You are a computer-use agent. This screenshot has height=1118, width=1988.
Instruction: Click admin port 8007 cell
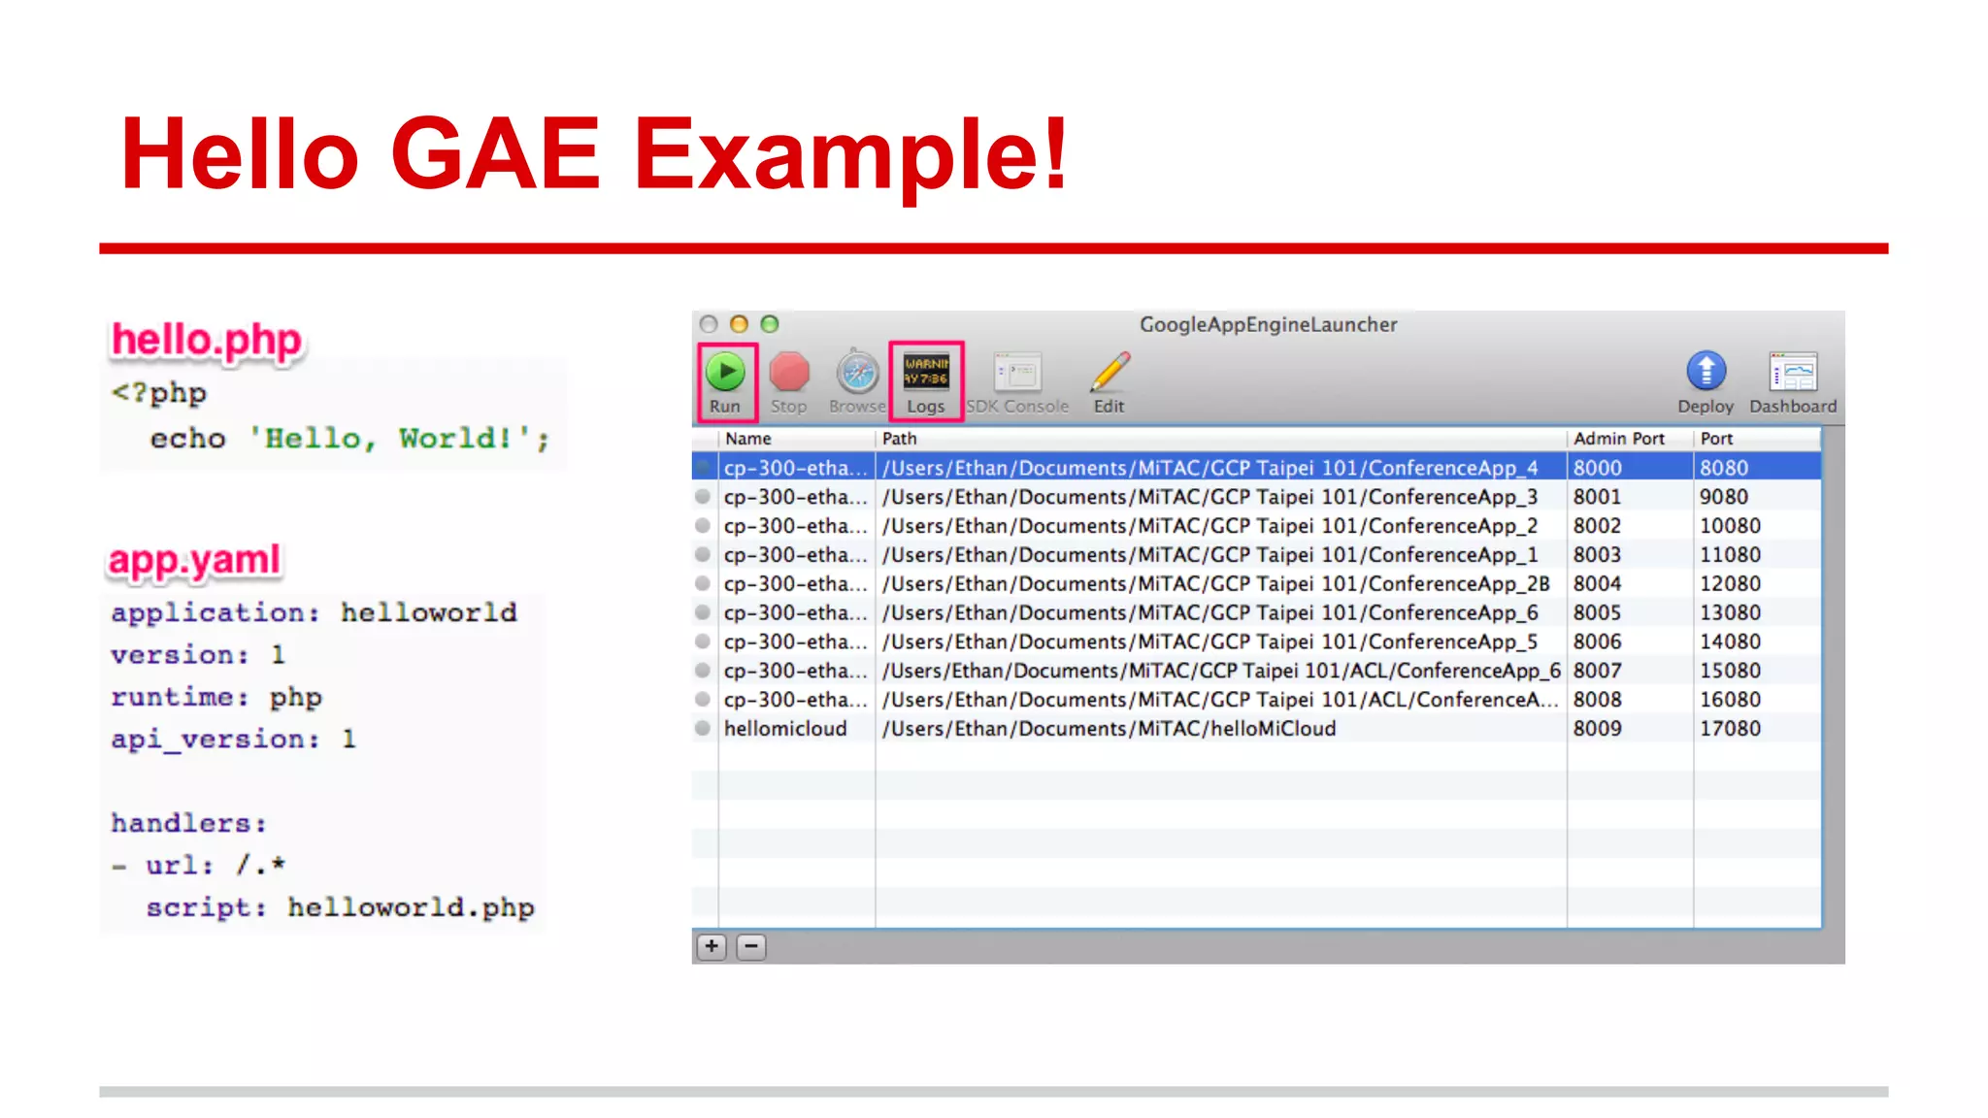pos(1598,671)
